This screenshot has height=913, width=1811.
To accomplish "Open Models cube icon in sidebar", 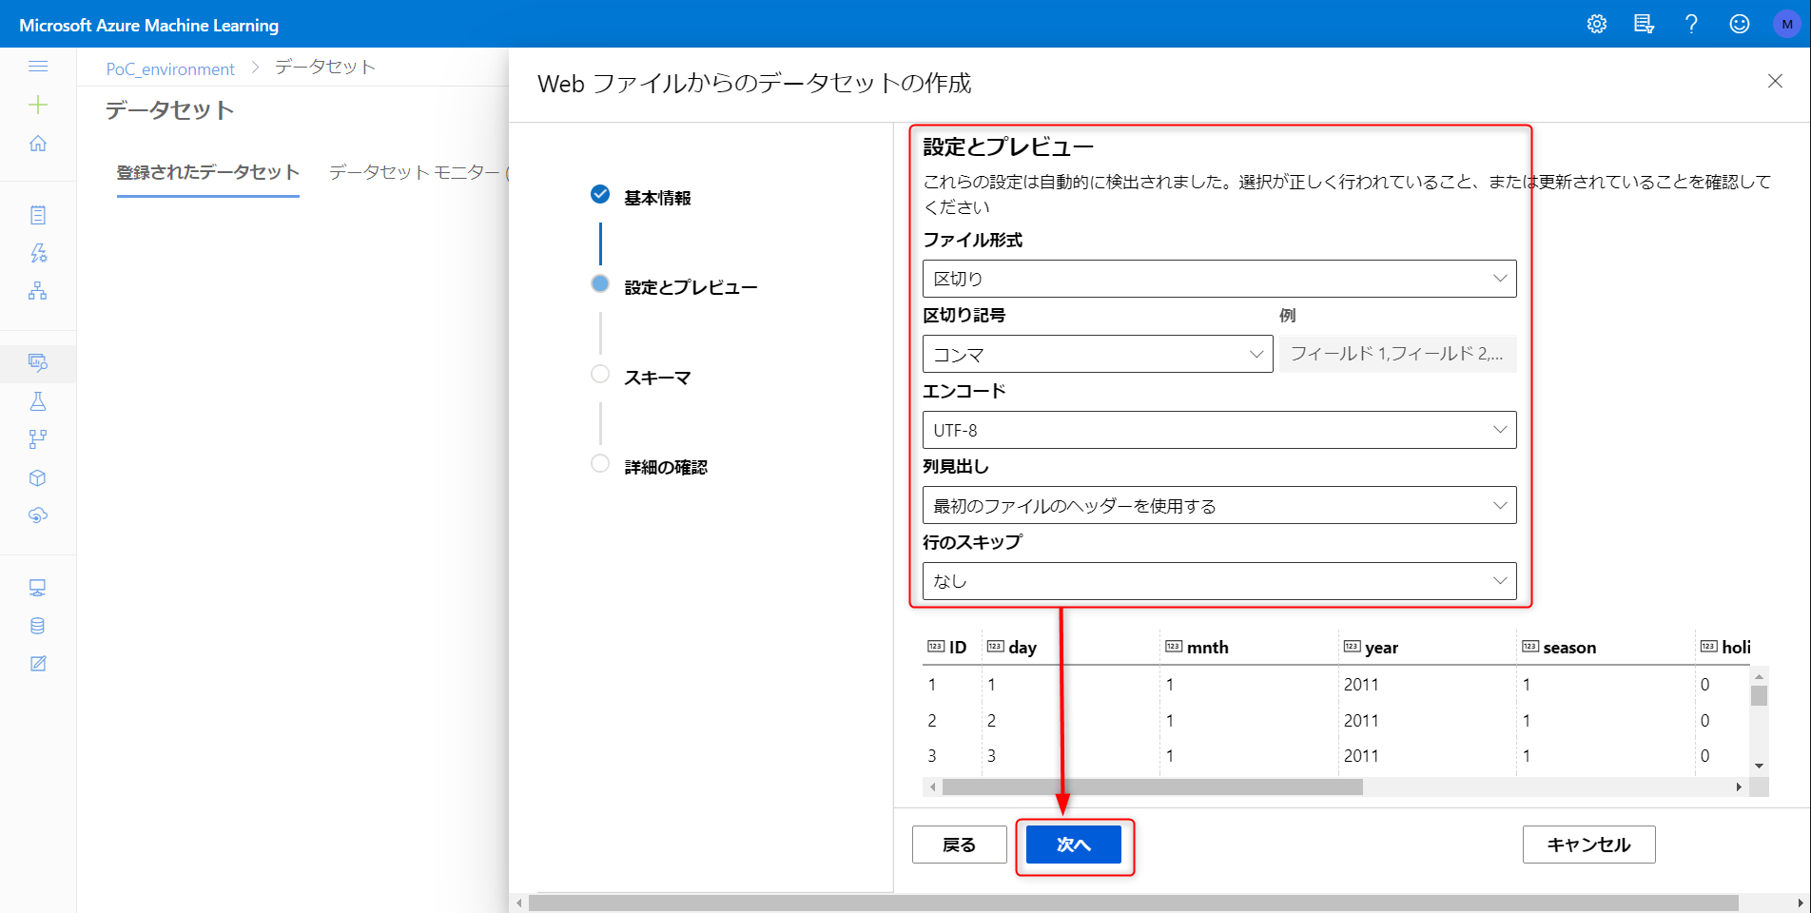I will (38, 477).
